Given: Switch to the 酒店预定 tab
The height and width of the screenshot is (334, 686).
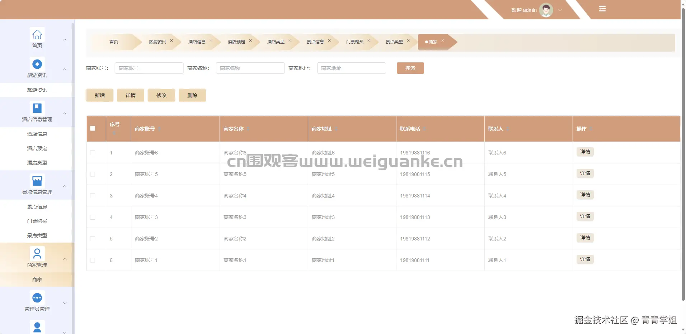Looking at the screenshot, I should (236, 42).
